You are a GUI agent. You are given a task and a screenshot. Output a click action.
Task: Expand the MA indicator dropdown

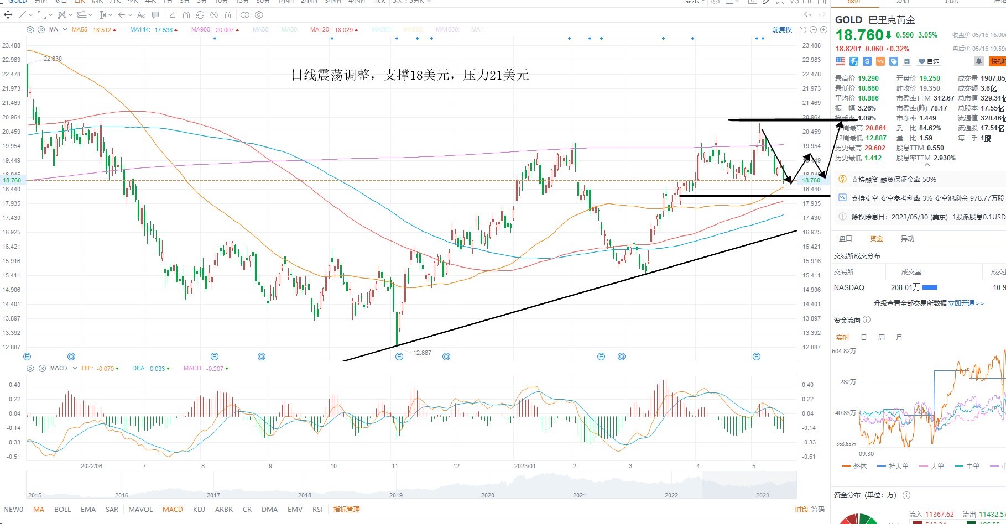(65, 29)
